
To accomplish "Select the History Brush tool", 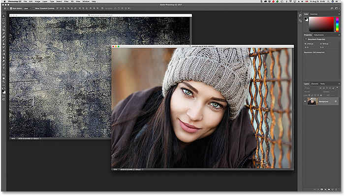I will (3, 47).
